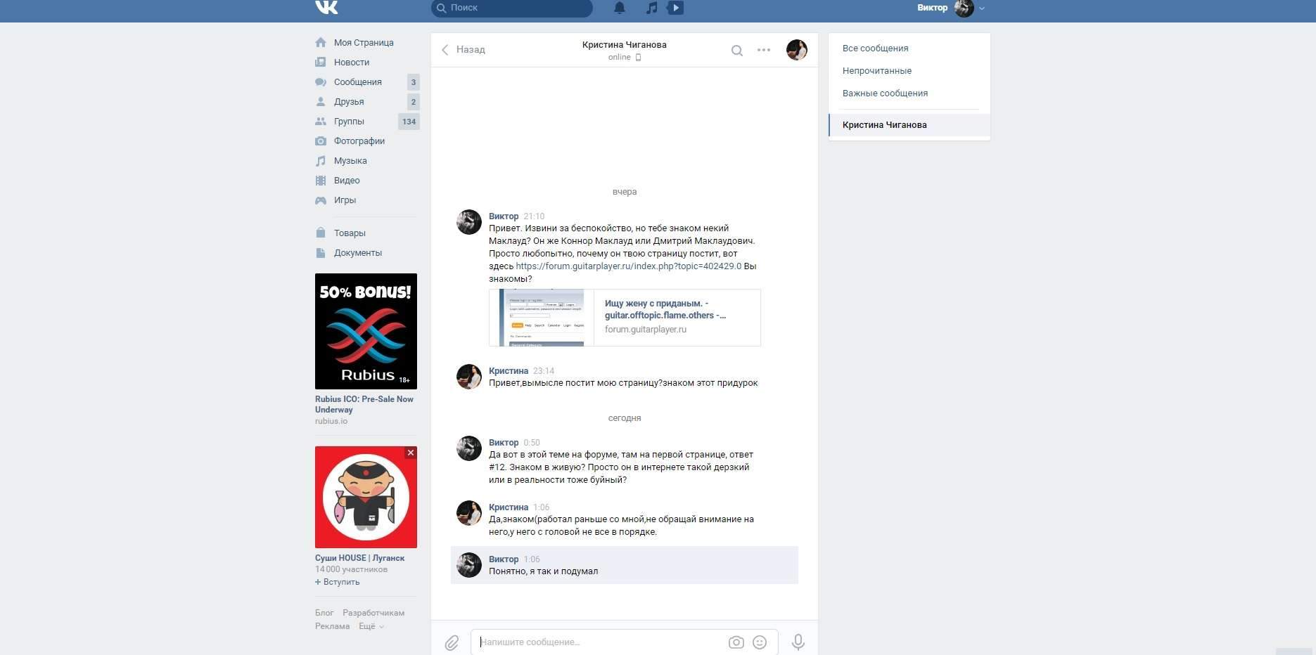1316x655 pixels.
Task: Open Блог footer link
Action: [324, 613]
